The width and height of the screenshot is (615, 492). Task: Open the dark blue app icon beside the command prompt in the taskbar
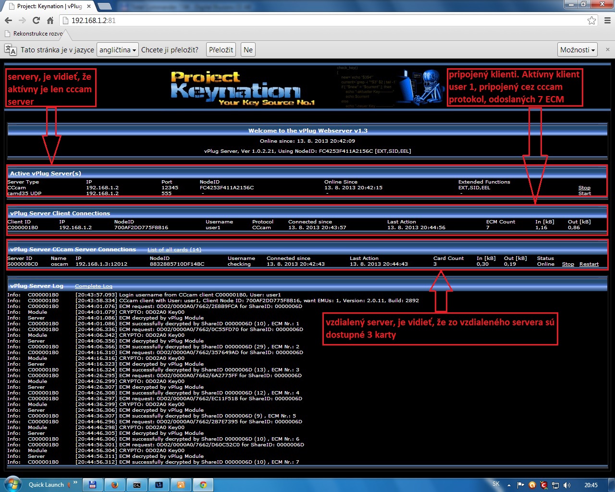(159, 485)
